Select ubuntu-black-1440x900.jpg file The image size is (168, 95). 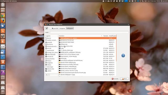pyautogui.click(x=87, y=66)
